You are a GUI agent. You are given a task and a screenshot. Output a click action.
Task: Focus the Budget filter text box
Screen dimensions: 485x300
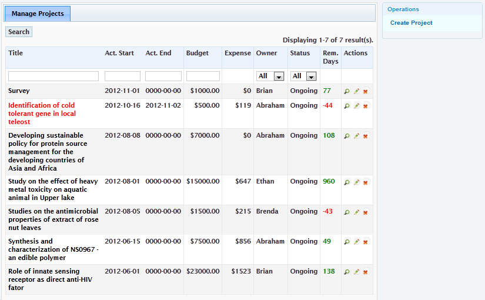click(203, 76)
